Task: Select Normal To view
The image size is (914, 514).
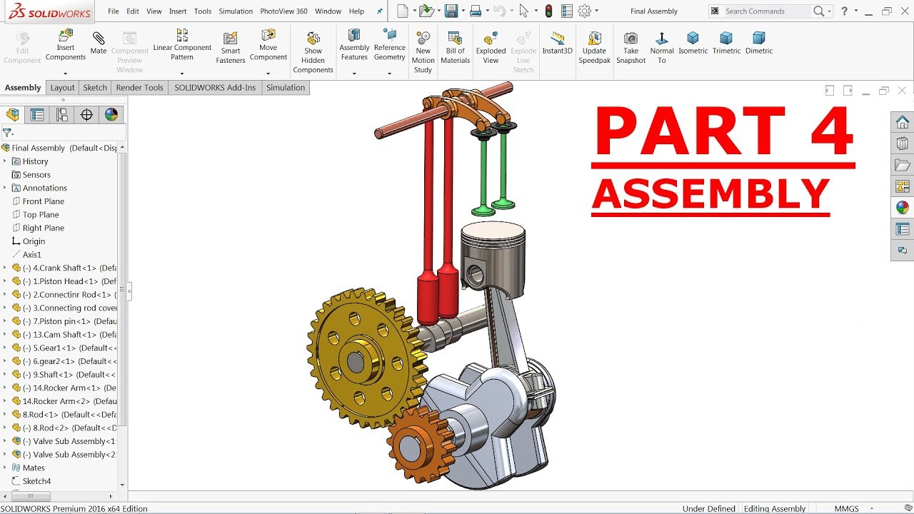Action: point(661,47)
